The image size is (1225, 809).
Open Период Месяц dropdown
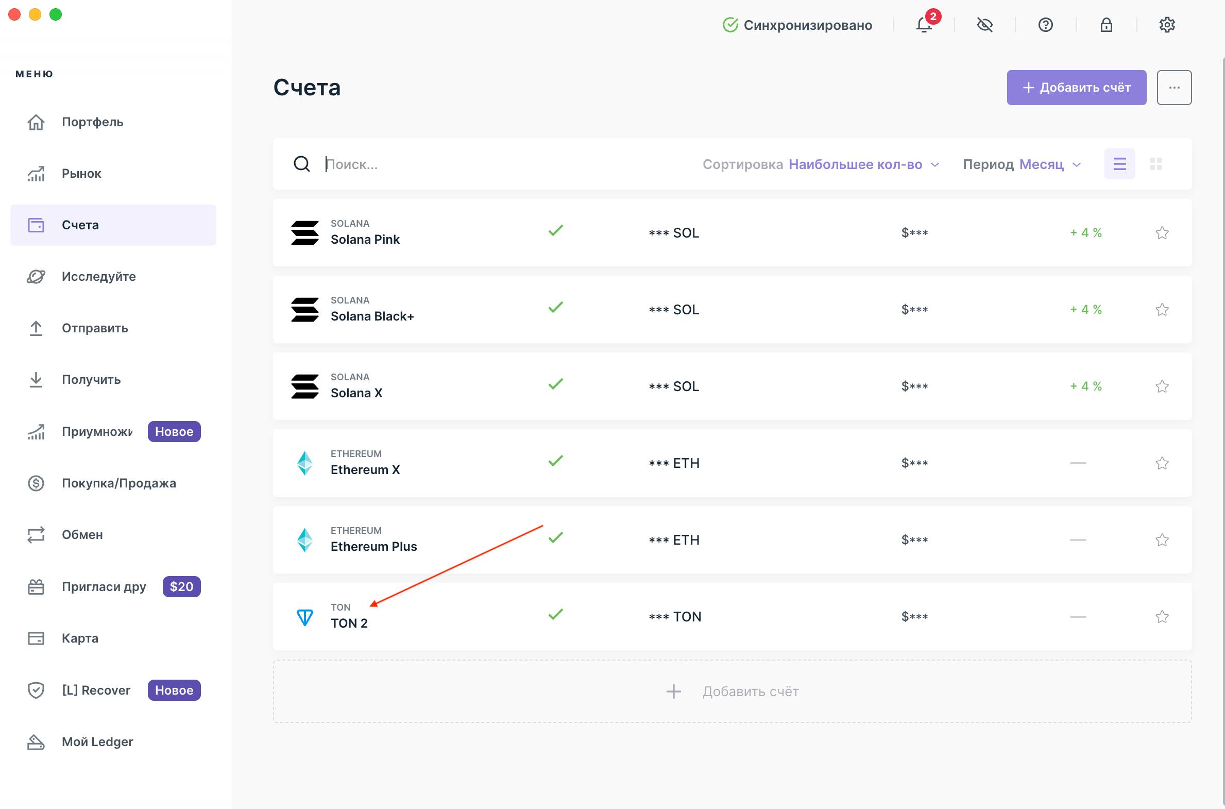click(x=1022, y=164)
